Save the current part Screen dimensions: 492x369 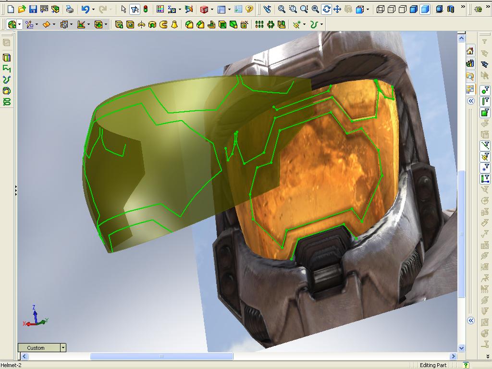coord(33,9)
